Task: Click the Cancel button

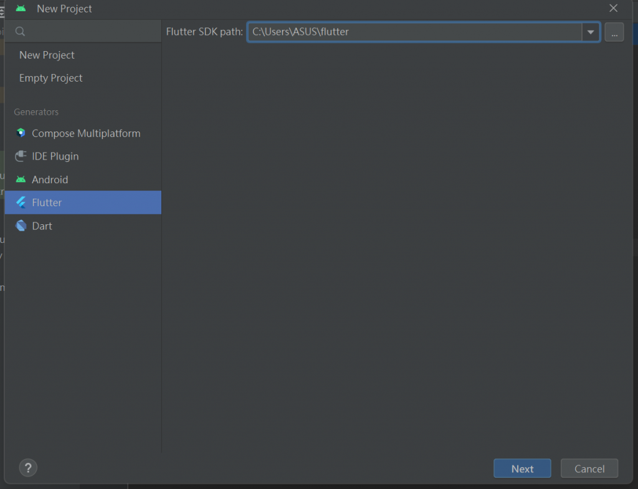Action: point(589,468)
